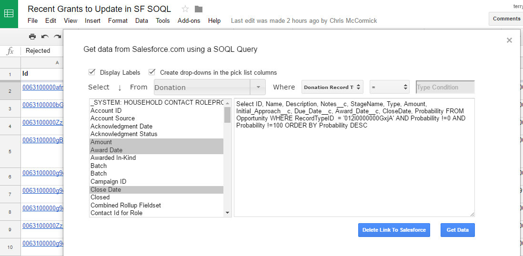Open the Comments button
Image resolution: width=523 pixels, height=256 pixels.
(506, 19)
